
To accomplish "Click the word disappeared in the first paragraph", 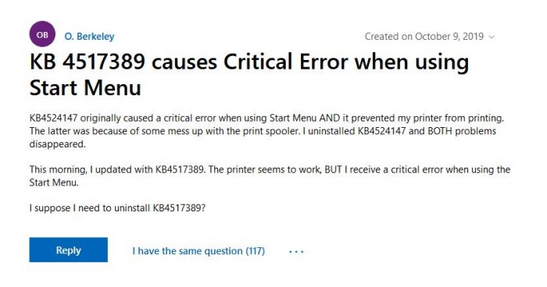I will click(x=58, y=144).
